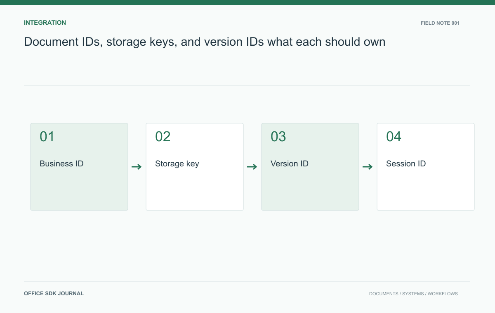The height and width of the screenshot is (313, 495).
Task: Click the Business ID label
Action: [61, 164]
